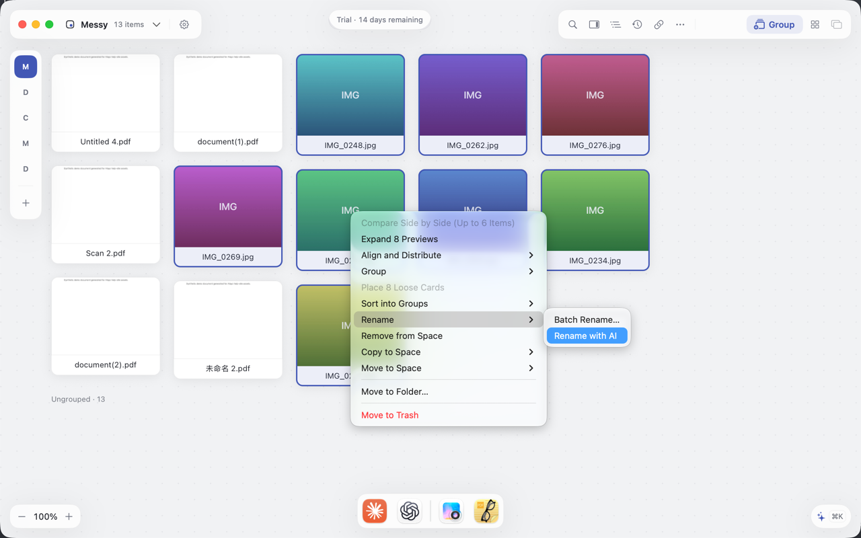Screen dimensions: 861x538
Task: Click the Ungrouped · 13 label
Action: point(78,399)
